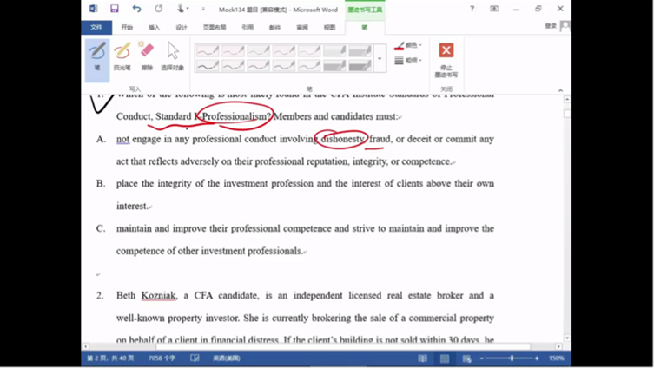Click the language indicator in status bar
The width and height of the screenshot is (654, 368).
click(227, 358)
